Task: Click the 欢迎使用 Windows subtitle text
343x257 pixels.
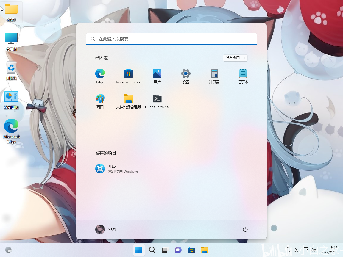Action: pos(123,171)
